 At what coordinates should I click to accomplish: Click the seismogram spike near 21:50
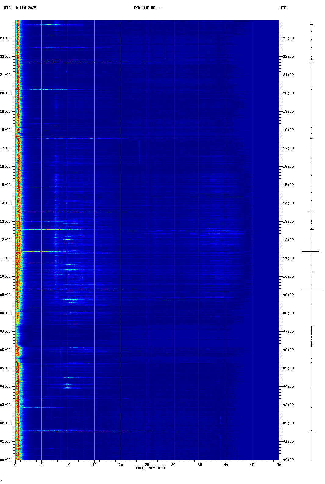point(312,59)
